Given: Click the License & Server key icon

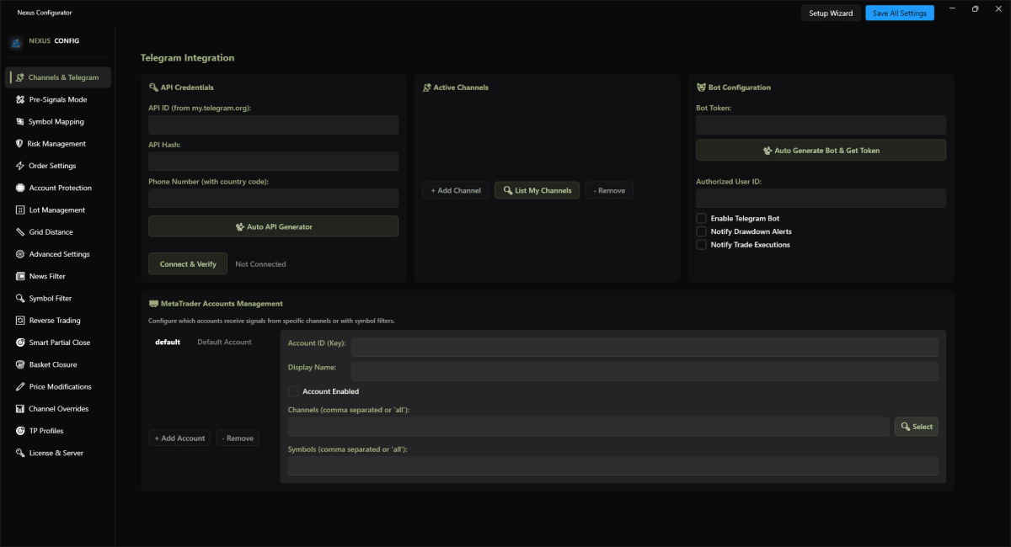Looking at the screenshot, I should 20,453.
